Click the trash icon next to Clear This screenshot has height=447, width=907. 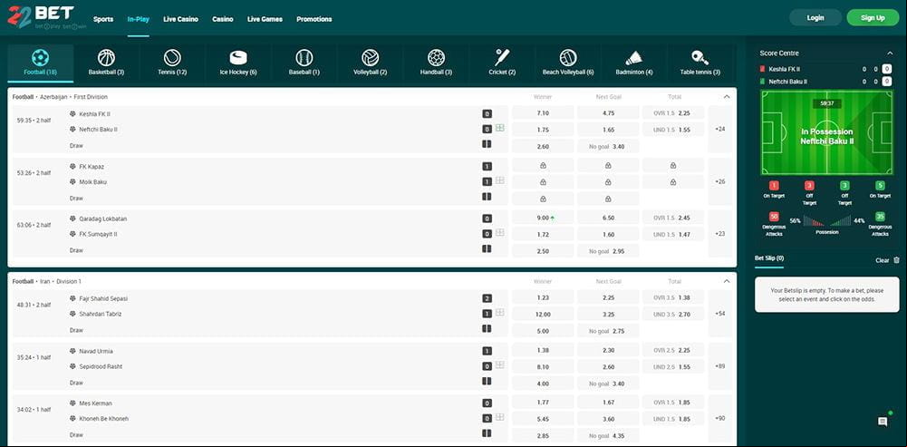[897, 260]
